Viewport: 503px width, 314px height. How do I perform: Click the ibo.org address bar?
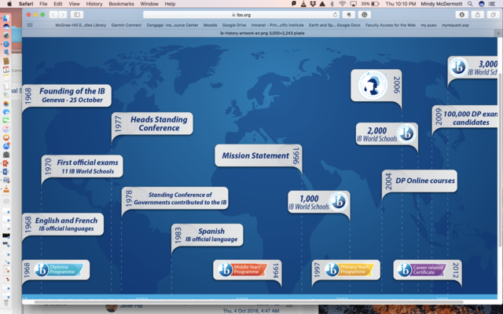[241, 15]
